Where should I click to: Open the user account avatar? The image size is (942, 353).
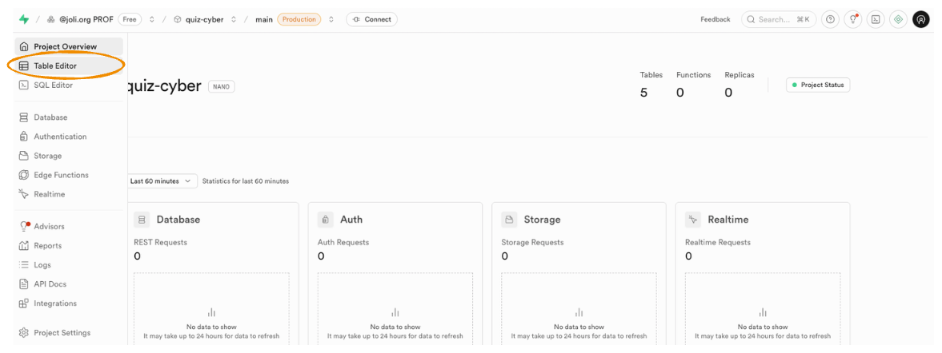click(x=921, y=19)
